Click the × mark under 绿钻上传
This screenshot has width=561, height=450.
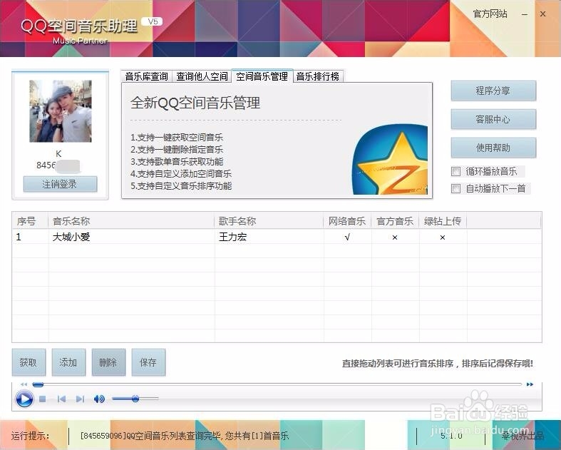click(443, 237)
